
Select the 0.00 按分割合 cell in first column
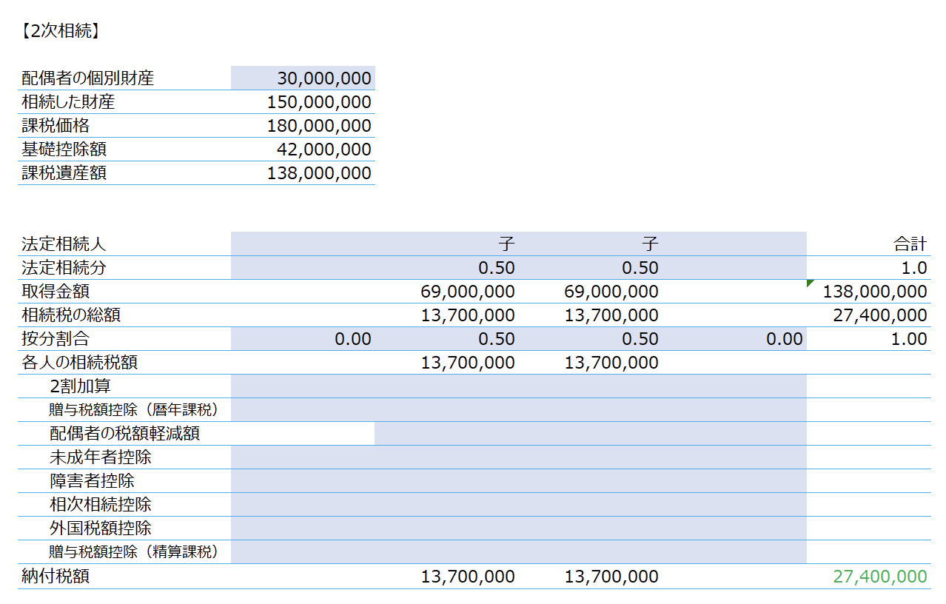303,339
